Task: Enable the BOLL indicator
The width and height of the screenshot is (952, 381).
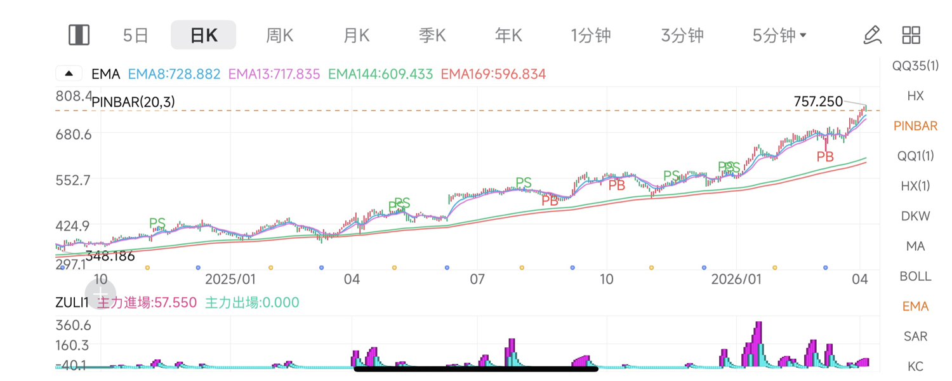Action: (915, 276)
